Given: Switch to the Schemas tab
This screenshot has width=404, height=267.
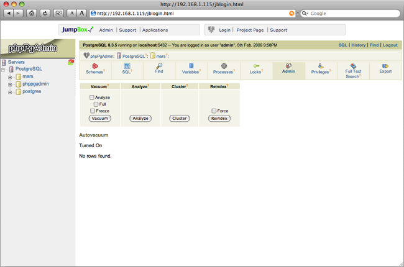Looking at the screenshot, I should pos(95,70).
